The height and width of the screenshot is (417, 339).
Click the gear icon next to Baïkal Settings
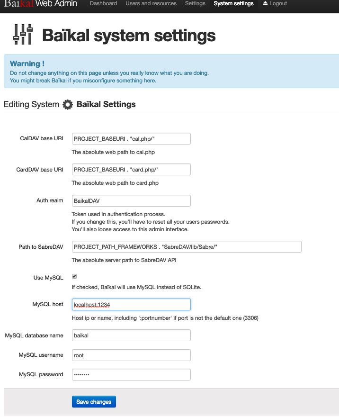pyautogui.click(x=68, y=105)
